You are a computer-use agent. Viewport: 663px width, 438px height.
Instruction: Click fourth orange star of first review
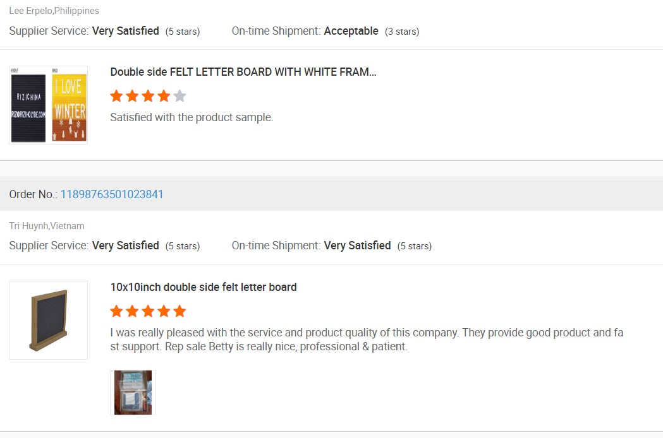pos(164,96)
